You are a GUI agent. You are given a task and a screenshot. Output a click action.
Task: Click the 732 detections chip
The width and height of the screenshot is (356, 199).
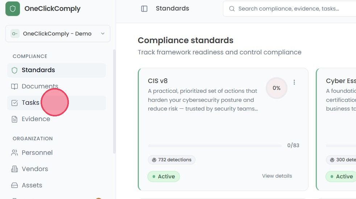point(171,160)
